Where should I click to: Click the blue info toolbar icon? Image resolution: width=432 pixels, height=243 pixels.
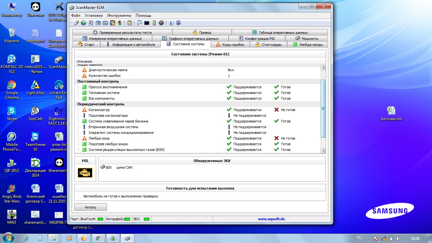point(171,23)
